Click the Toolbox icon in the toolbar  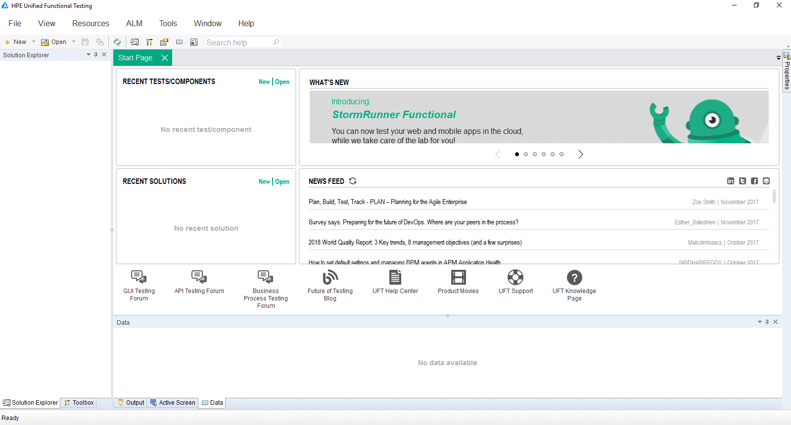click(149, 42)
